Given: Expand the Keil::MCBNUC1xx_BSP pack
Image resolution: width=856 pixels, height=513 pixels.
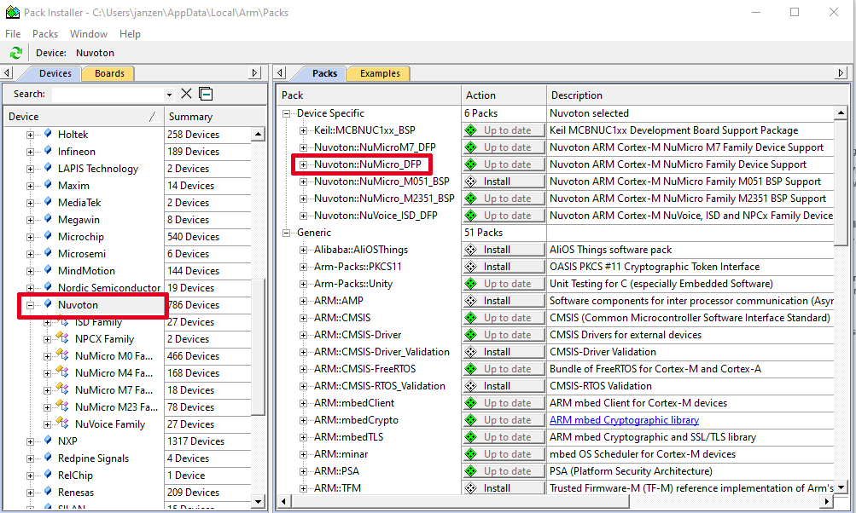Looking at the screenshot, I should pyautogui.click(x=304, y=131).
